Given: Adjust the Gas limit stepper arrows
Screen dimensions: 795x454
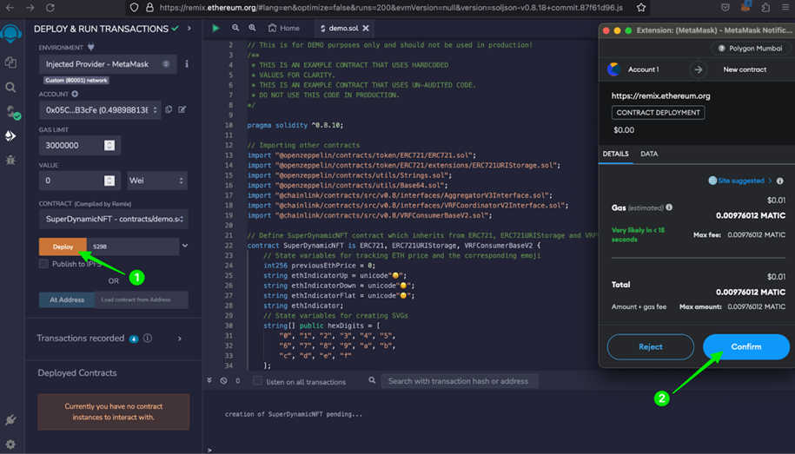Looking at the screenshot, I should (x=109, y=146).
